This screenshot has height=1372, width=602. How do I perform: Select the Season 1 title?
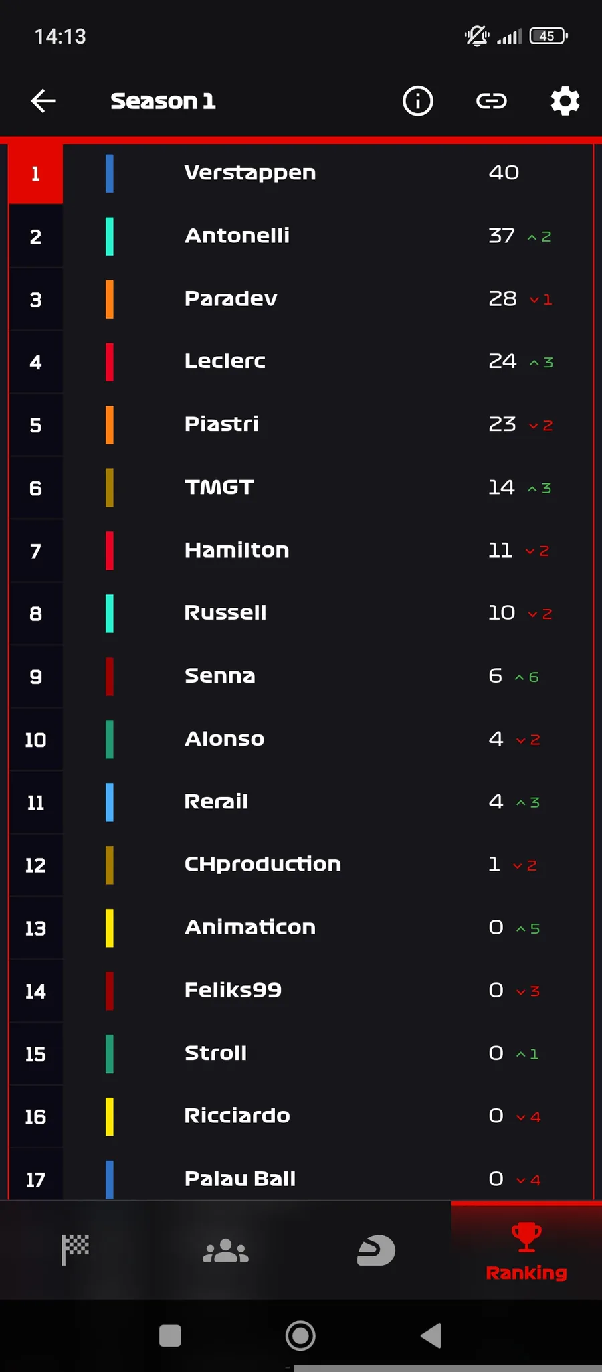tap(163, 101)
